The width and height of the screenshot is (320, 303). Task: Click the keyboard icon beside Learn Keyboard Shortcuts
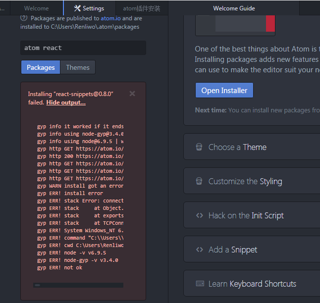tap(200, 284)
